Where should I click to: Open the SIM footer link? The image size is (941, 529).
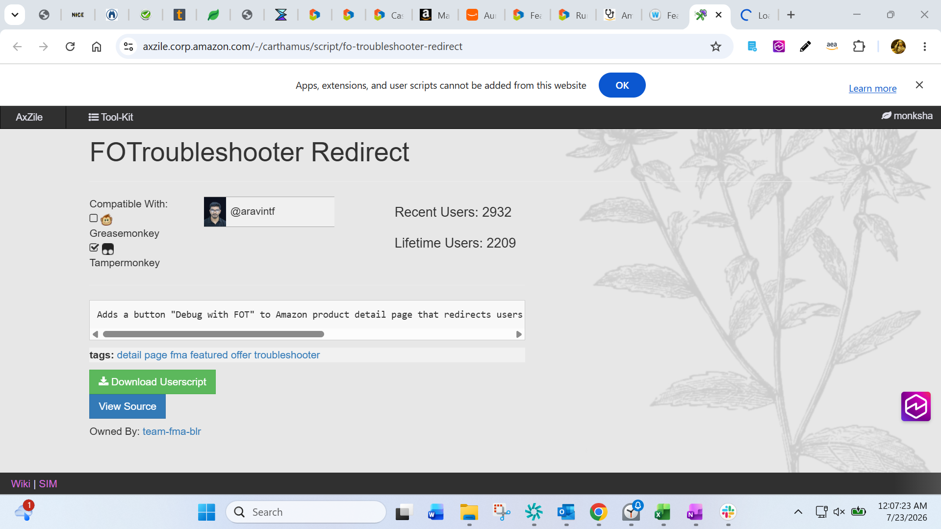click(x=48, y=484)
